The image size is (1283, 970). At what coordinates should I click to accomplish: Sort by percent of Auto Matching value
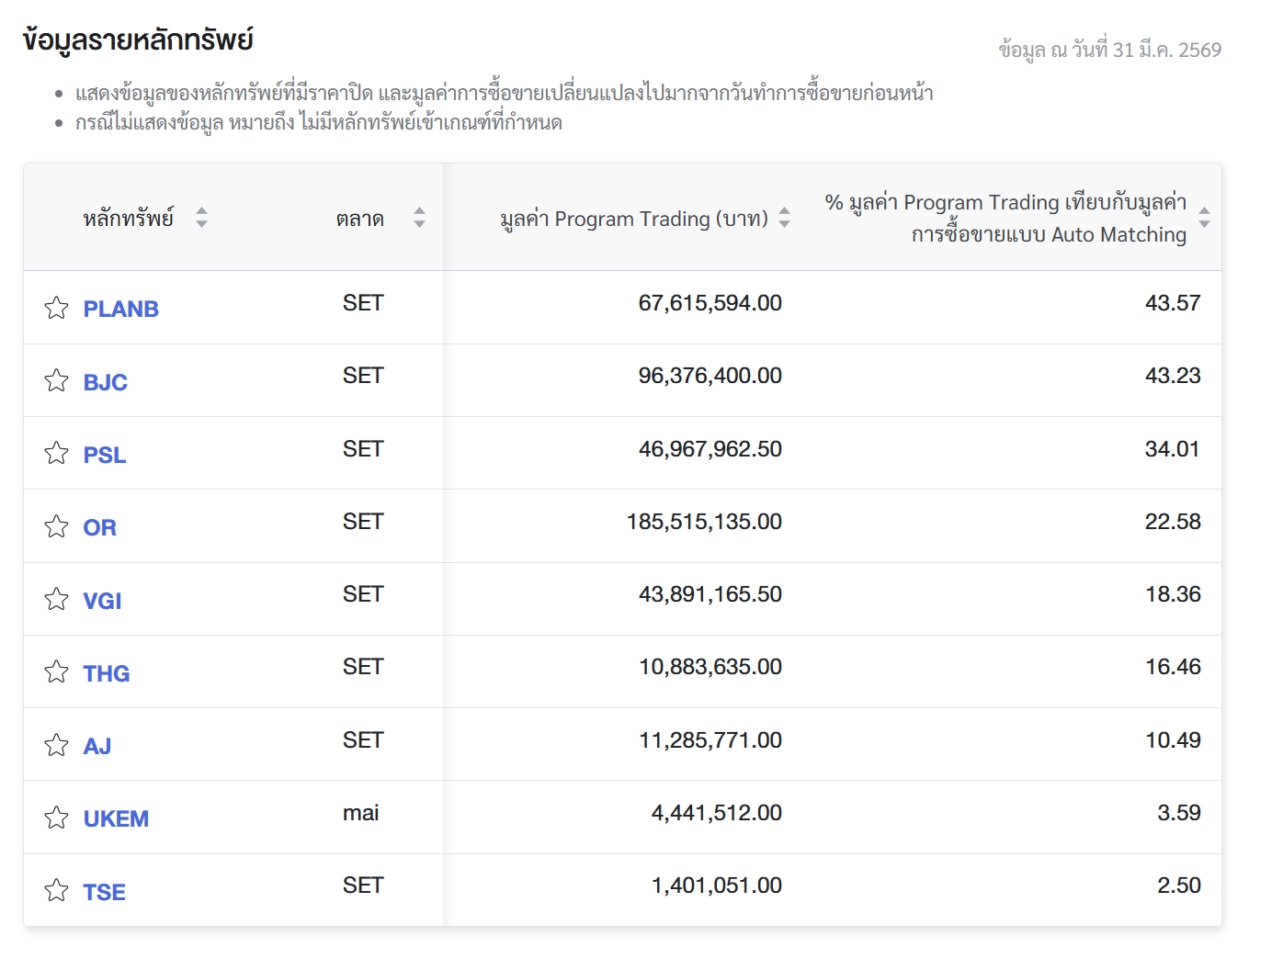pyautogui.click(x=1204, y=218)
